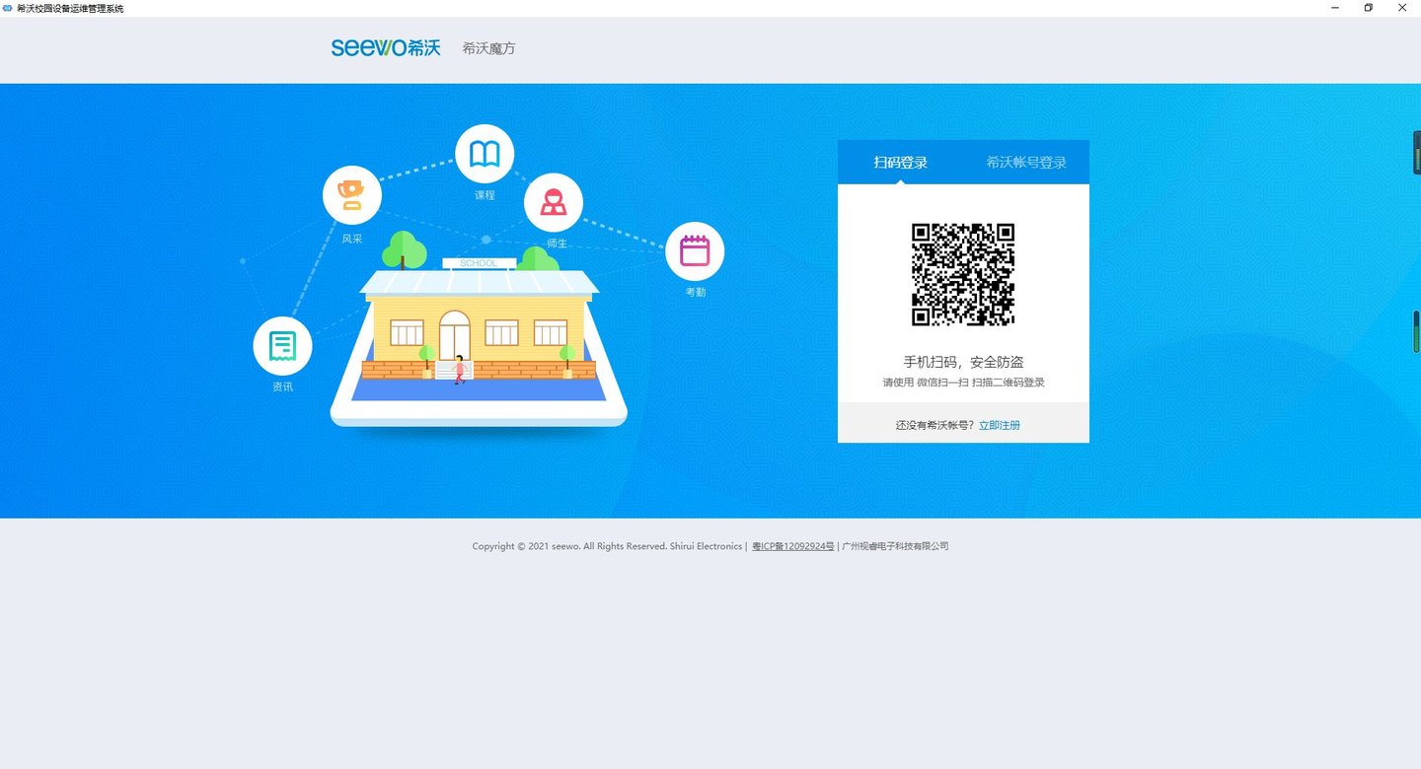Click the 立即注册 link
The width and height of the screenshot is (1421, 769).
[x=1000, y=425]
